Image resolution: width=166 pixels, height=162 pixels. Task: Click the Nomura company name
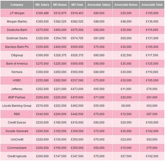click(x=17, y=72)
